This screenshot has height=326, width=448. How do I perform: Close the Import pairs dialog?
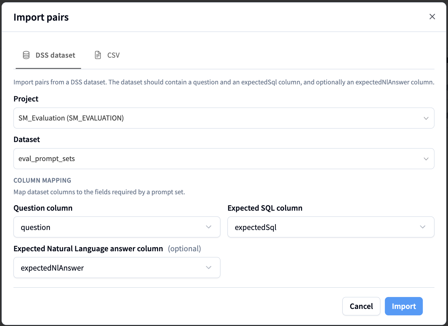[x=432, y=17]
